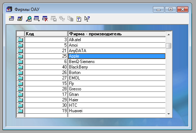196x133 pixels.
Task: Select the Amoi cell
Action: coord(117,45)
